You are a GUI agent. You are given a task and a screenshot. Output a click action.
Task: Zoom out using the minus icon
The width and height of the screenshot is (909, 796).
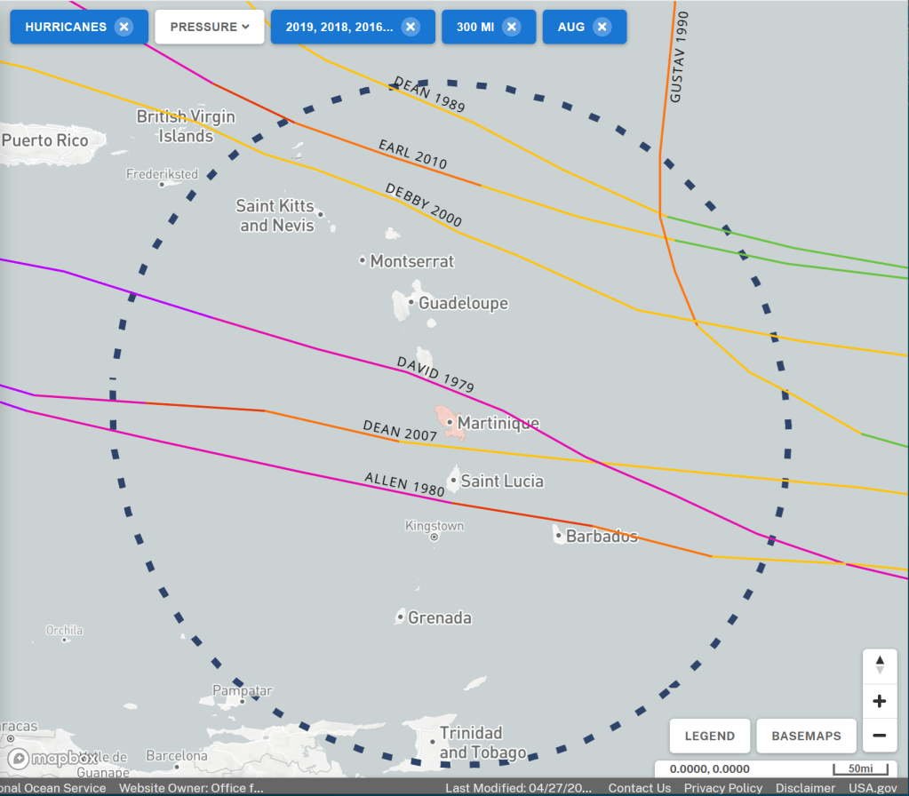880,736
